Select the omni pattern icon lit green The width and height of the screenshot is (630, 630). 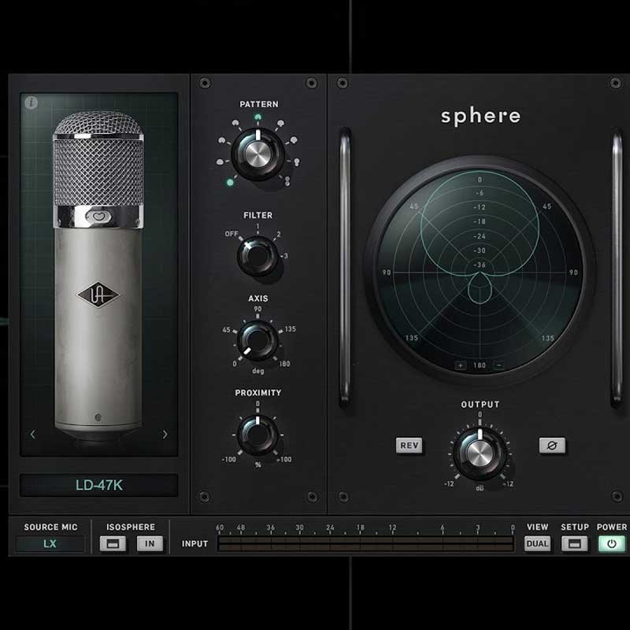pos(230,183)
